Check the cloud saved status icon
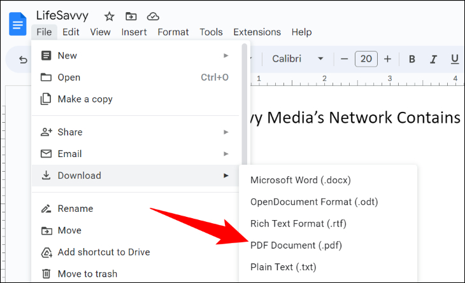Viewport: 465px width, 283px height. pos(153,17)
